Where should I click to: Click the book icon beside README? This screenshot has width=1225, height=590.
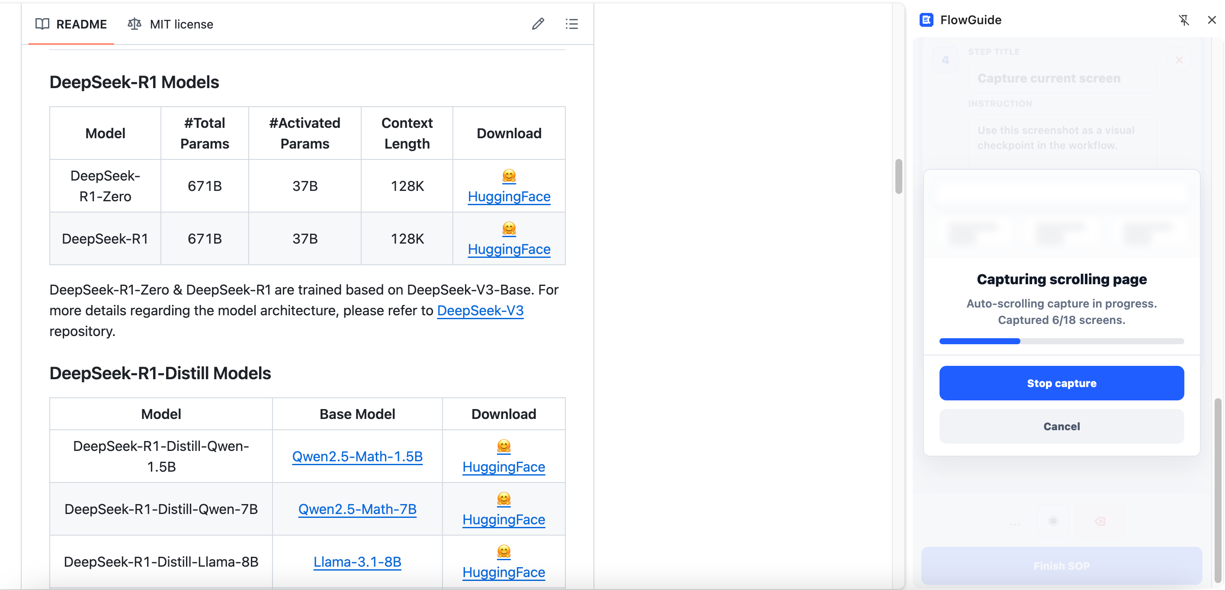tap(42, 24)
